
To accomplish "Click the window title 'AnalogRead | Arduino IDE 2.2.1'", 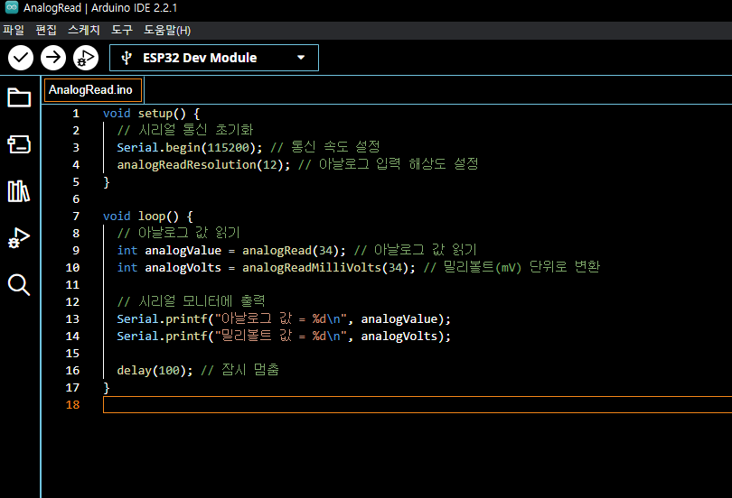I will coord(100,8).
